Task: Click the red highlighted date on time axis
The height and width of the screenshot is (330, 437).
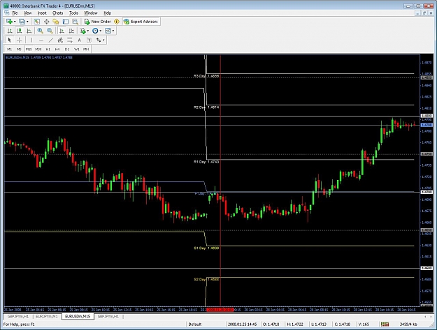Action: 220,310
